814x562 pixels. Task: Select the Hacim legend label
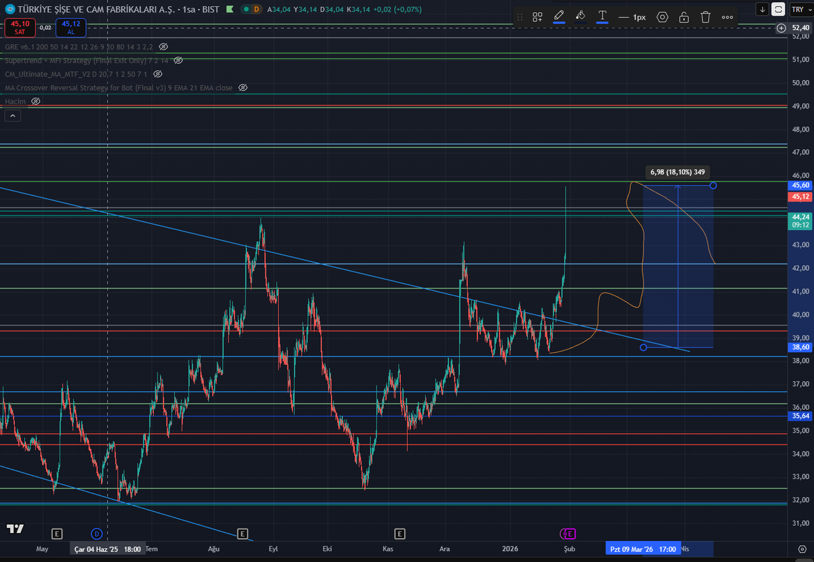(15, 101)
